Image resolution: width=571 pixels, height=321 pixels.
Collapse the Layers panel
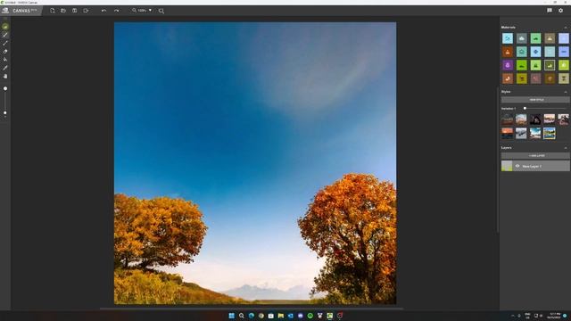[x=566, y=148]
